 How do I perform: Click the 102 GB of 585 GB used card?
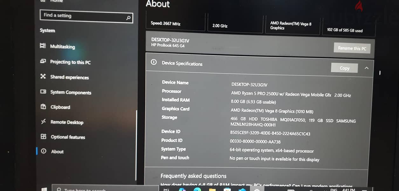click(x=348, y=27)
